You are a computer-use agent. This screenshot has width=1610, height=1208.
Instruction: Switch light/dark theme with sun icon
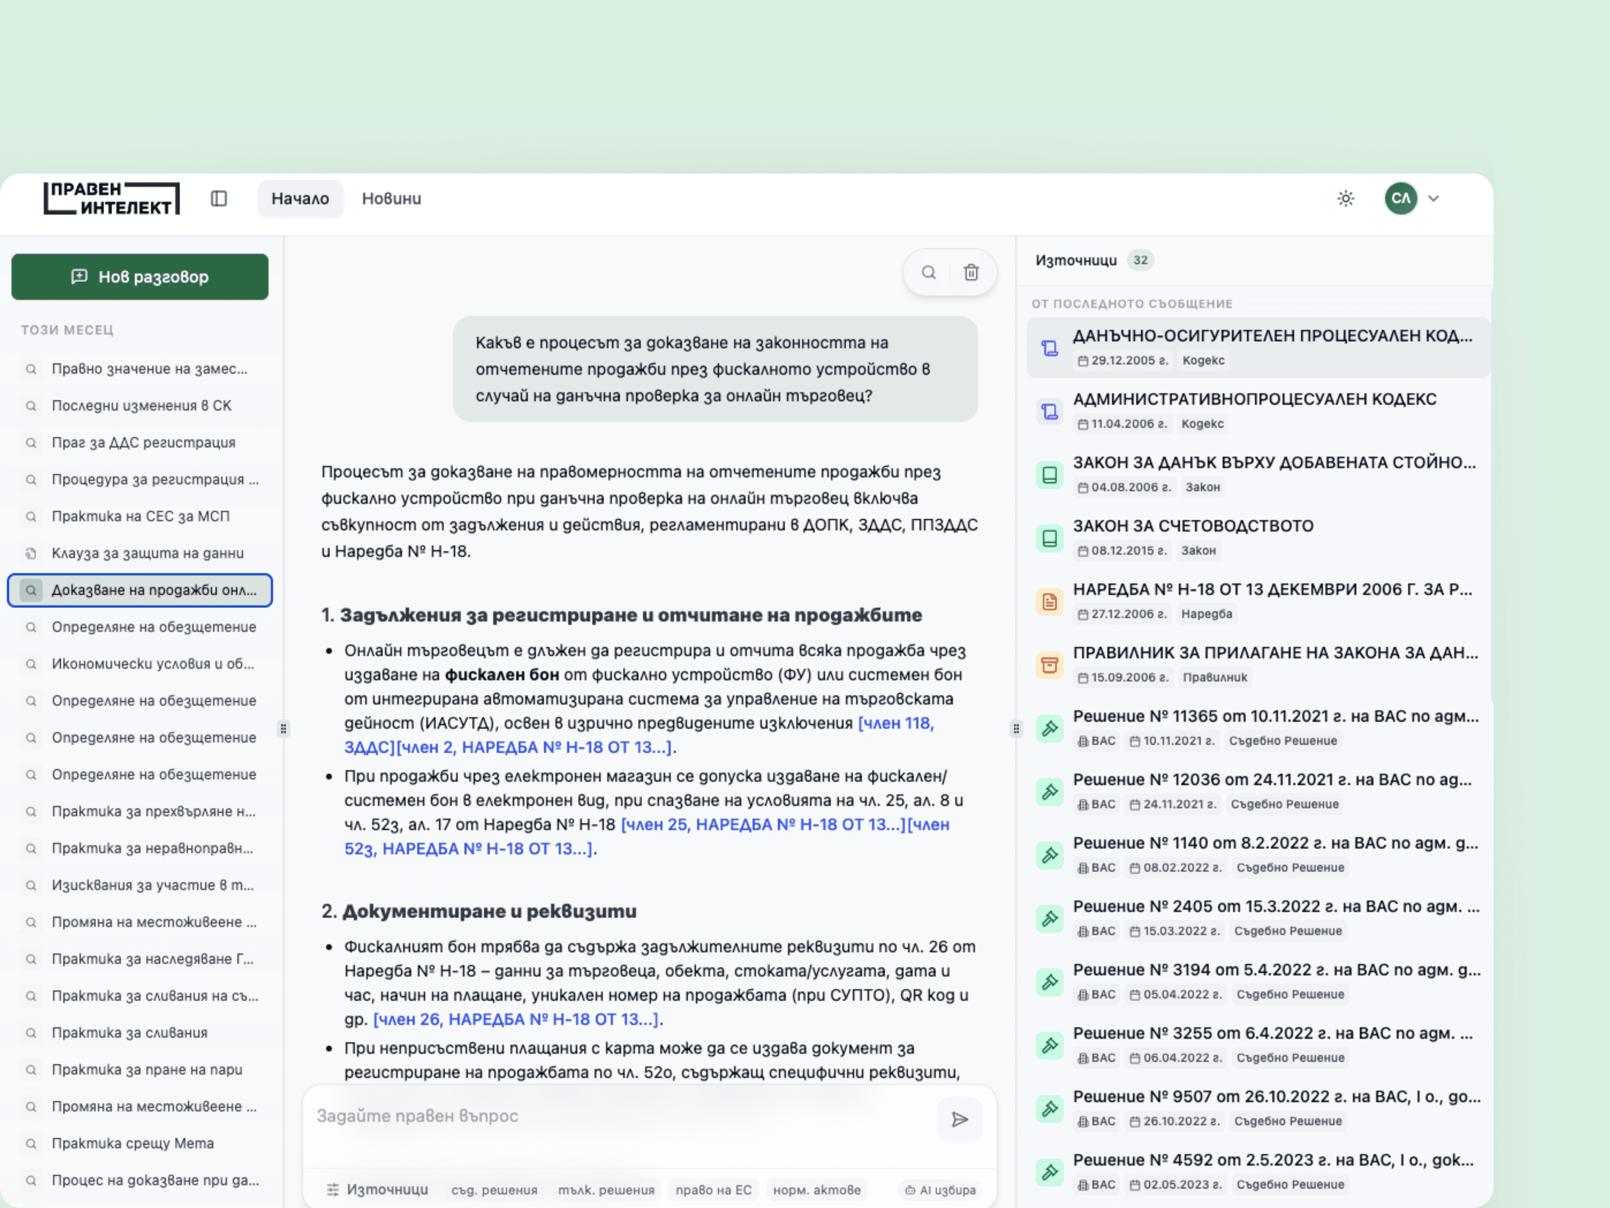point(1345,199)
